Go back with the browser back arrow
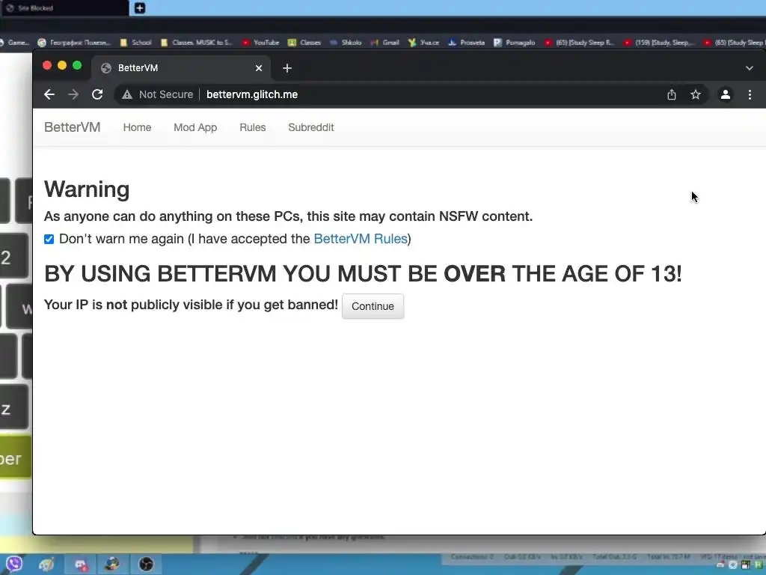 point(49,94)
